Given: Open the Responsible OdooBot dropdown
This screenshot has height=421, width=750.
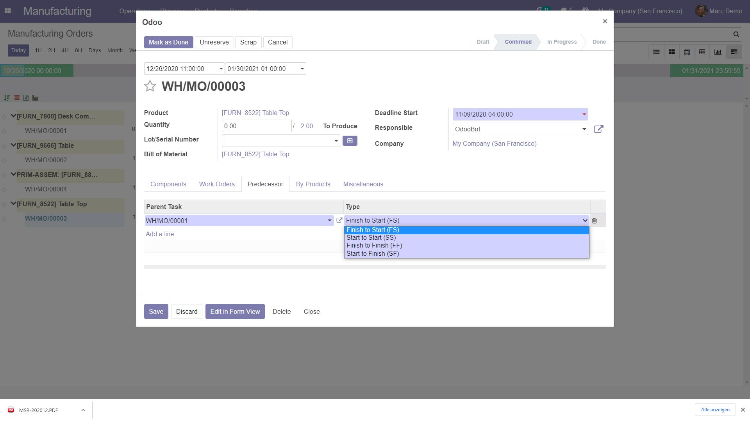Looking at the screenshot, I should coord(584,129).
